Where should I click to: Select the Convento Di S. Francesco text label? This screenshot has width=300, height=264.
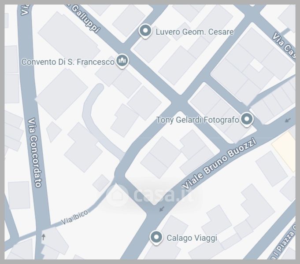(x=68, y=62)
